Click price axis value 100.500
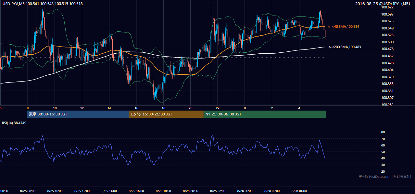415x194 pixels. tap(388, 42)
